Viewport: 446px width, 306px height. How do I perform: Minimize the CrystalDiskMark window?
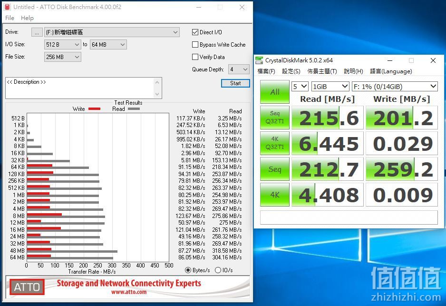[x=390, y=60]
